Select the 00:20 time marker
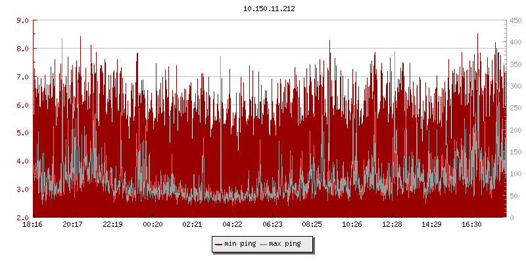The image size is (526, 263). 153,225
